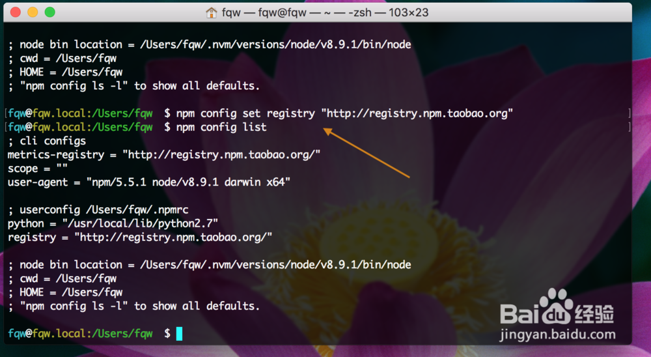The image size is (651, 357).
Task: Minimize the Terminal window with the yellow button
Action: coord(33,12)
